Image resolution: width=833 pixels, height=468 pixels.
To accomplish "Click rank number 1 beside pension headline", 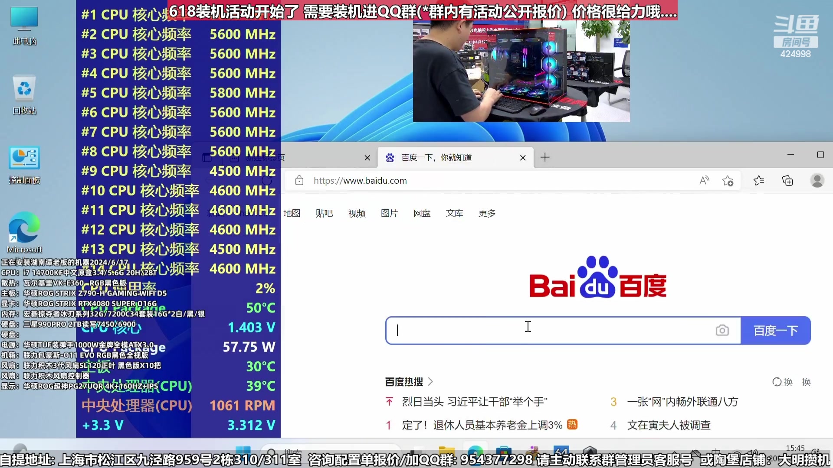I will pos(389,426).
